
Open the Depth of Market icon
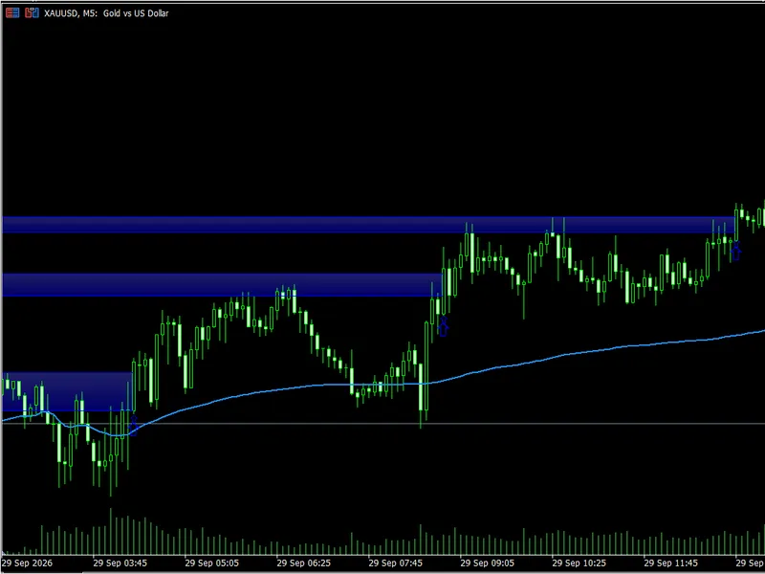pos(32,12)
